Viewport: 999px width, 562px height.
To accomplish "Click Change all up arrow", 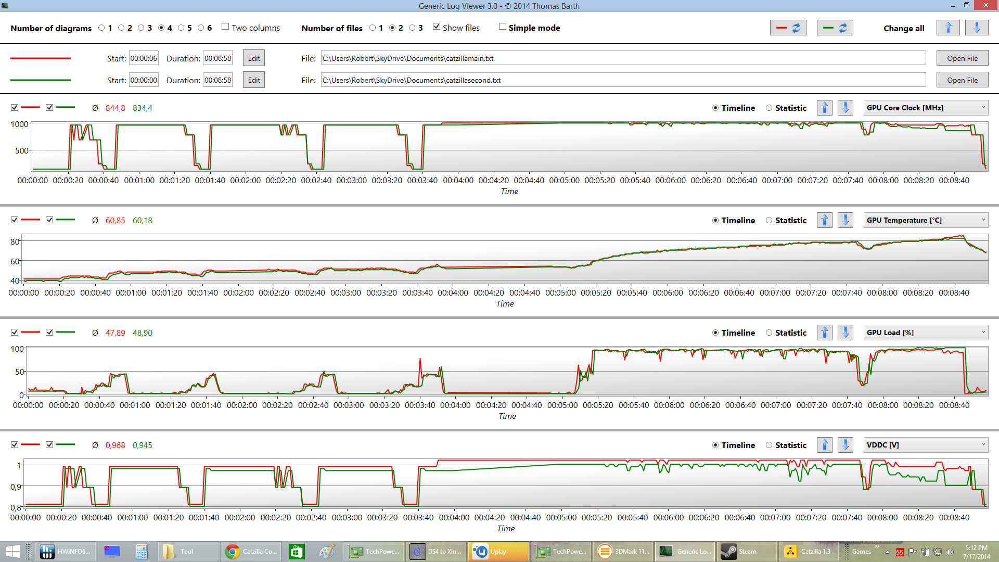I will point(948,28).
